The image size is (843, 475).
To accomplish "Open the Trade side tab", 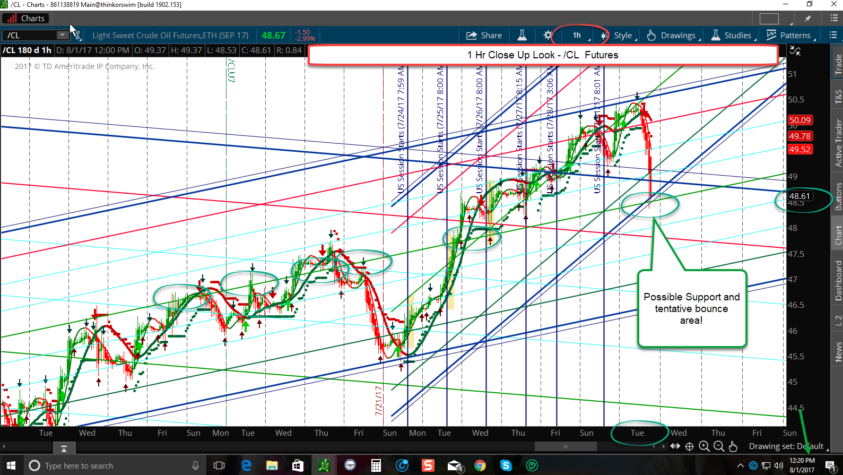I will coord(838,64).
